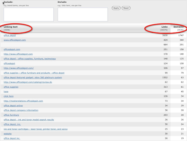
Task: Open the 'website' linking text link
Action: coord(8,134)
